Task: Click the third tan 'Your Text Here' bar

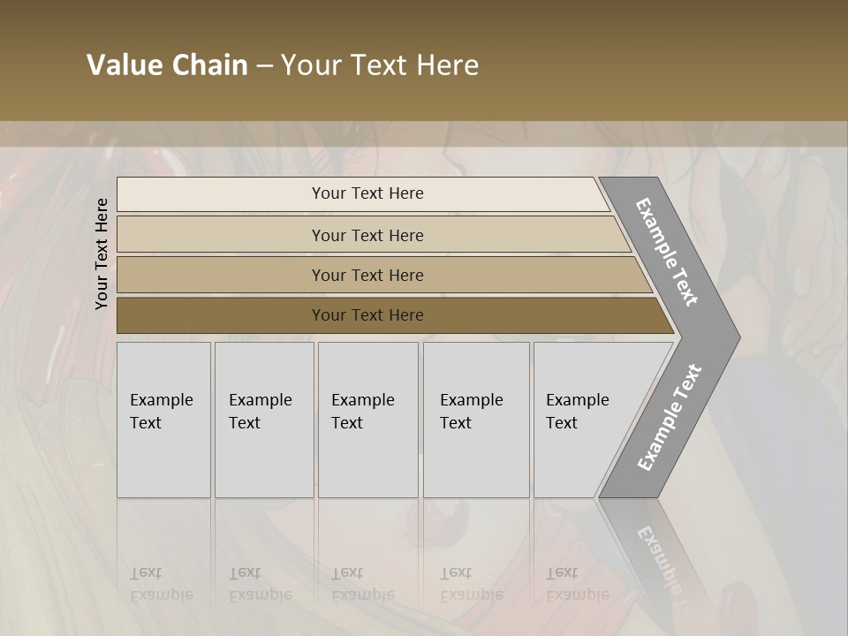Action: (384, 275)
